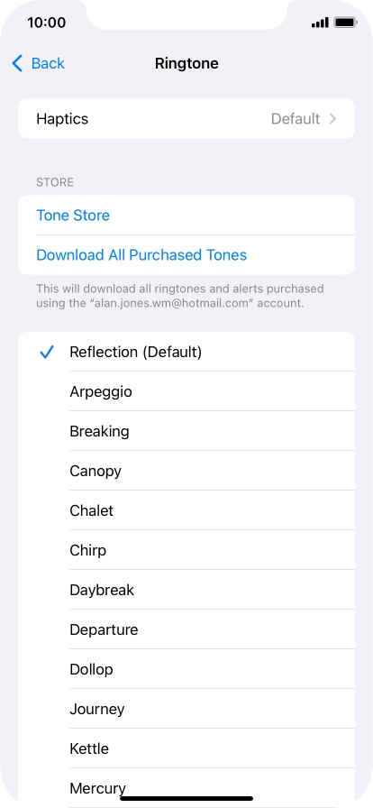This screenshot has width=373, height=808.
Task: Tap the cellular signal bars icon
Action: coord(320,23)
